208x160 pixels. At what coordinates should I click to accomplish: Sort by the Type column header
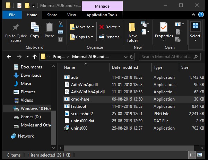(165, 67)
